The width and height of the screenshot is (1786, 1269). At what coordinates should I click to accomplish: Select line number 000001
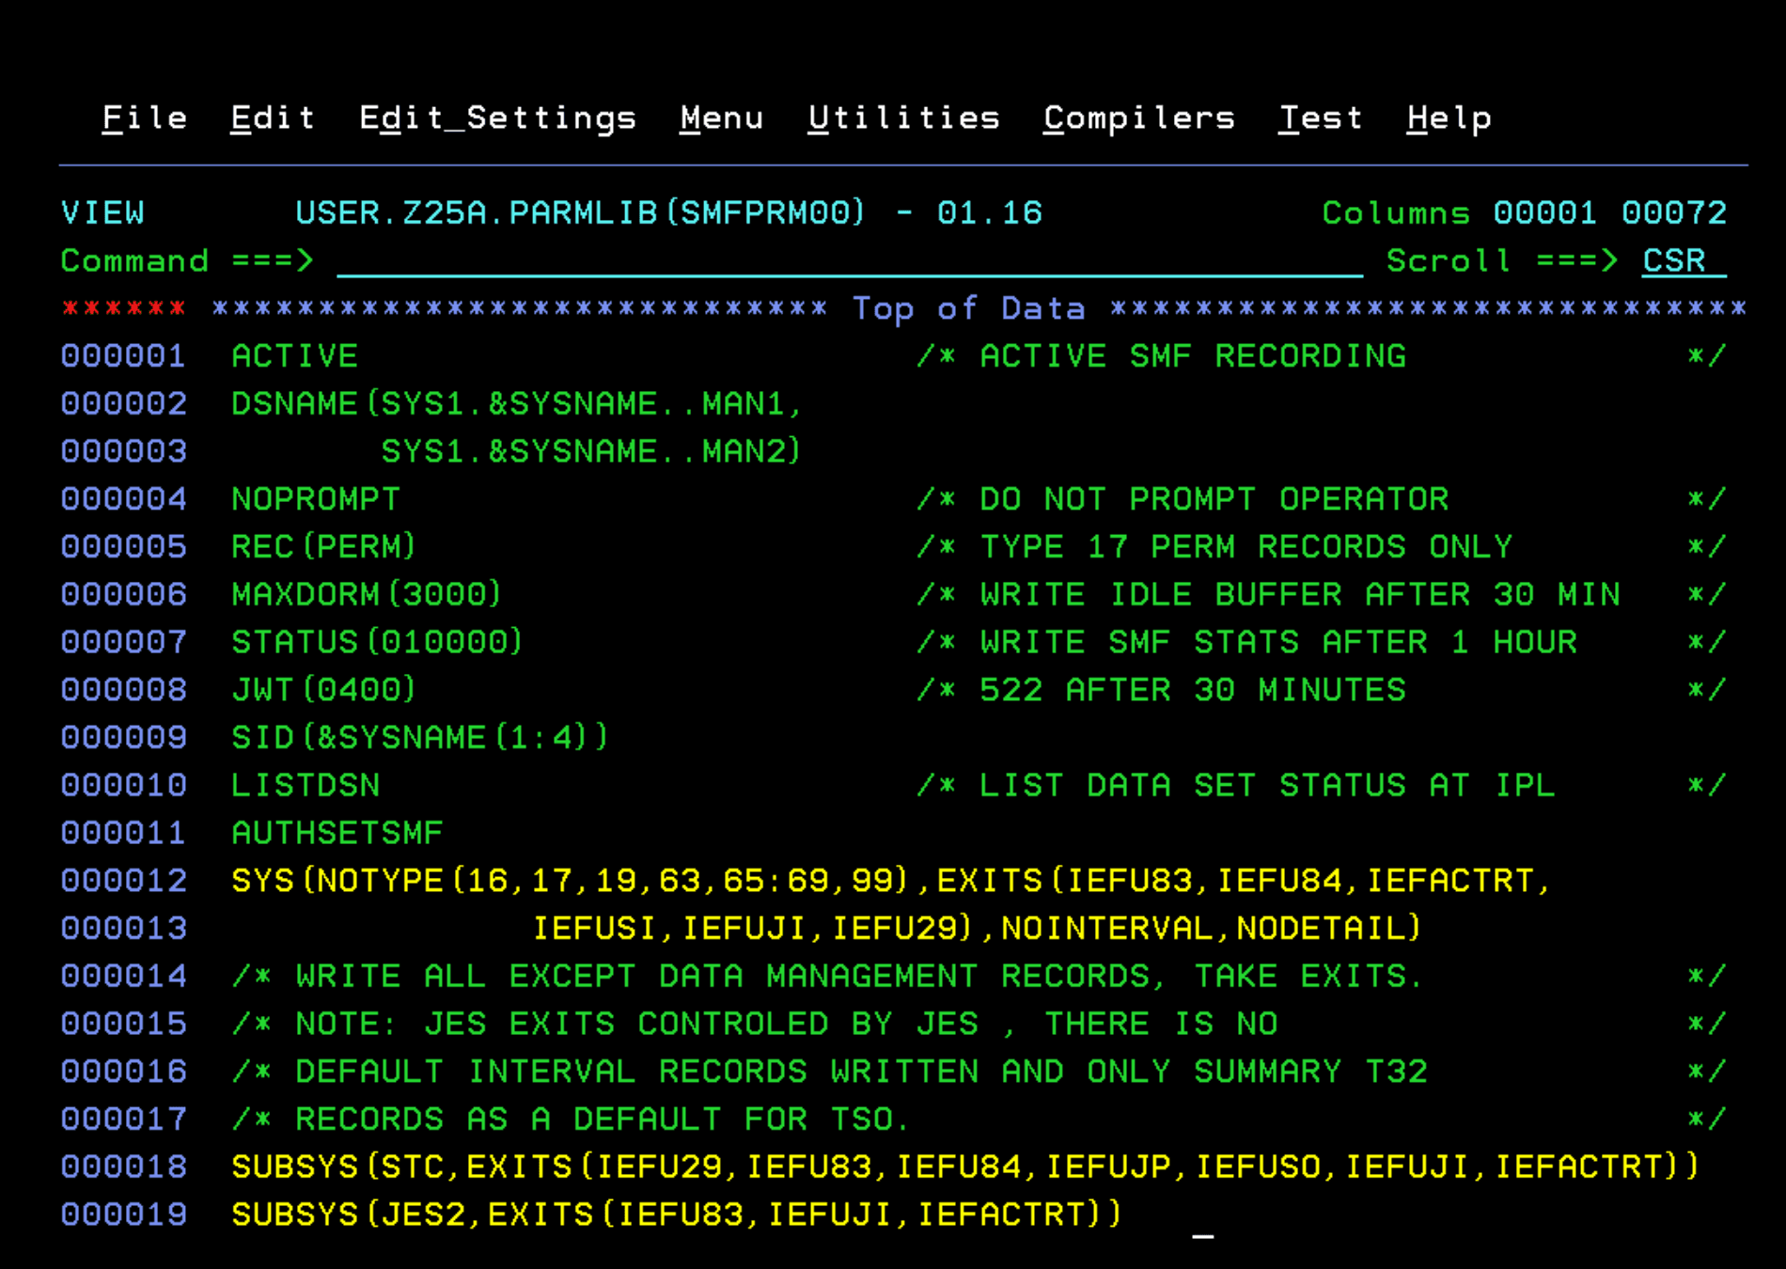[x=123, y=355]
